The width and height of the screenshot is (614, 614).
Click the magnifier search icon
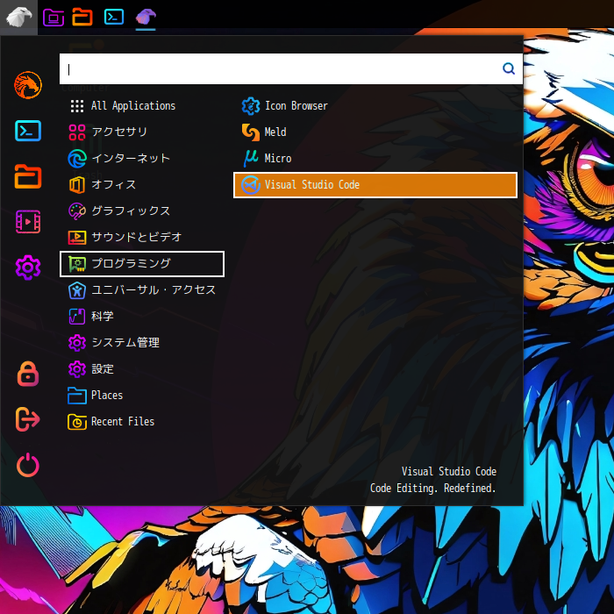click(508, 68)
